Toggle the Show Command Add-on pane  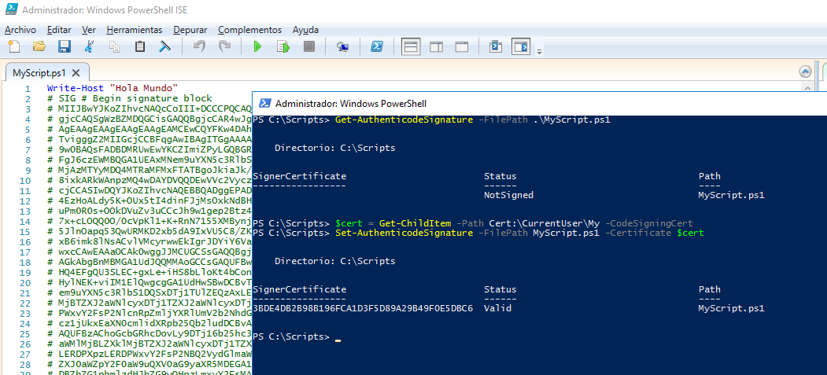[x=521, y=46]
